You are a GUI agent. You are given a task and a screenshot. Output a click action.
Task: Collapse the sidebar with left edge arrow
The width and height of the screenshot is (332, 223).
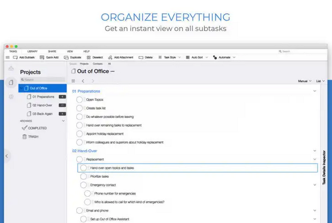coord(7,156)
